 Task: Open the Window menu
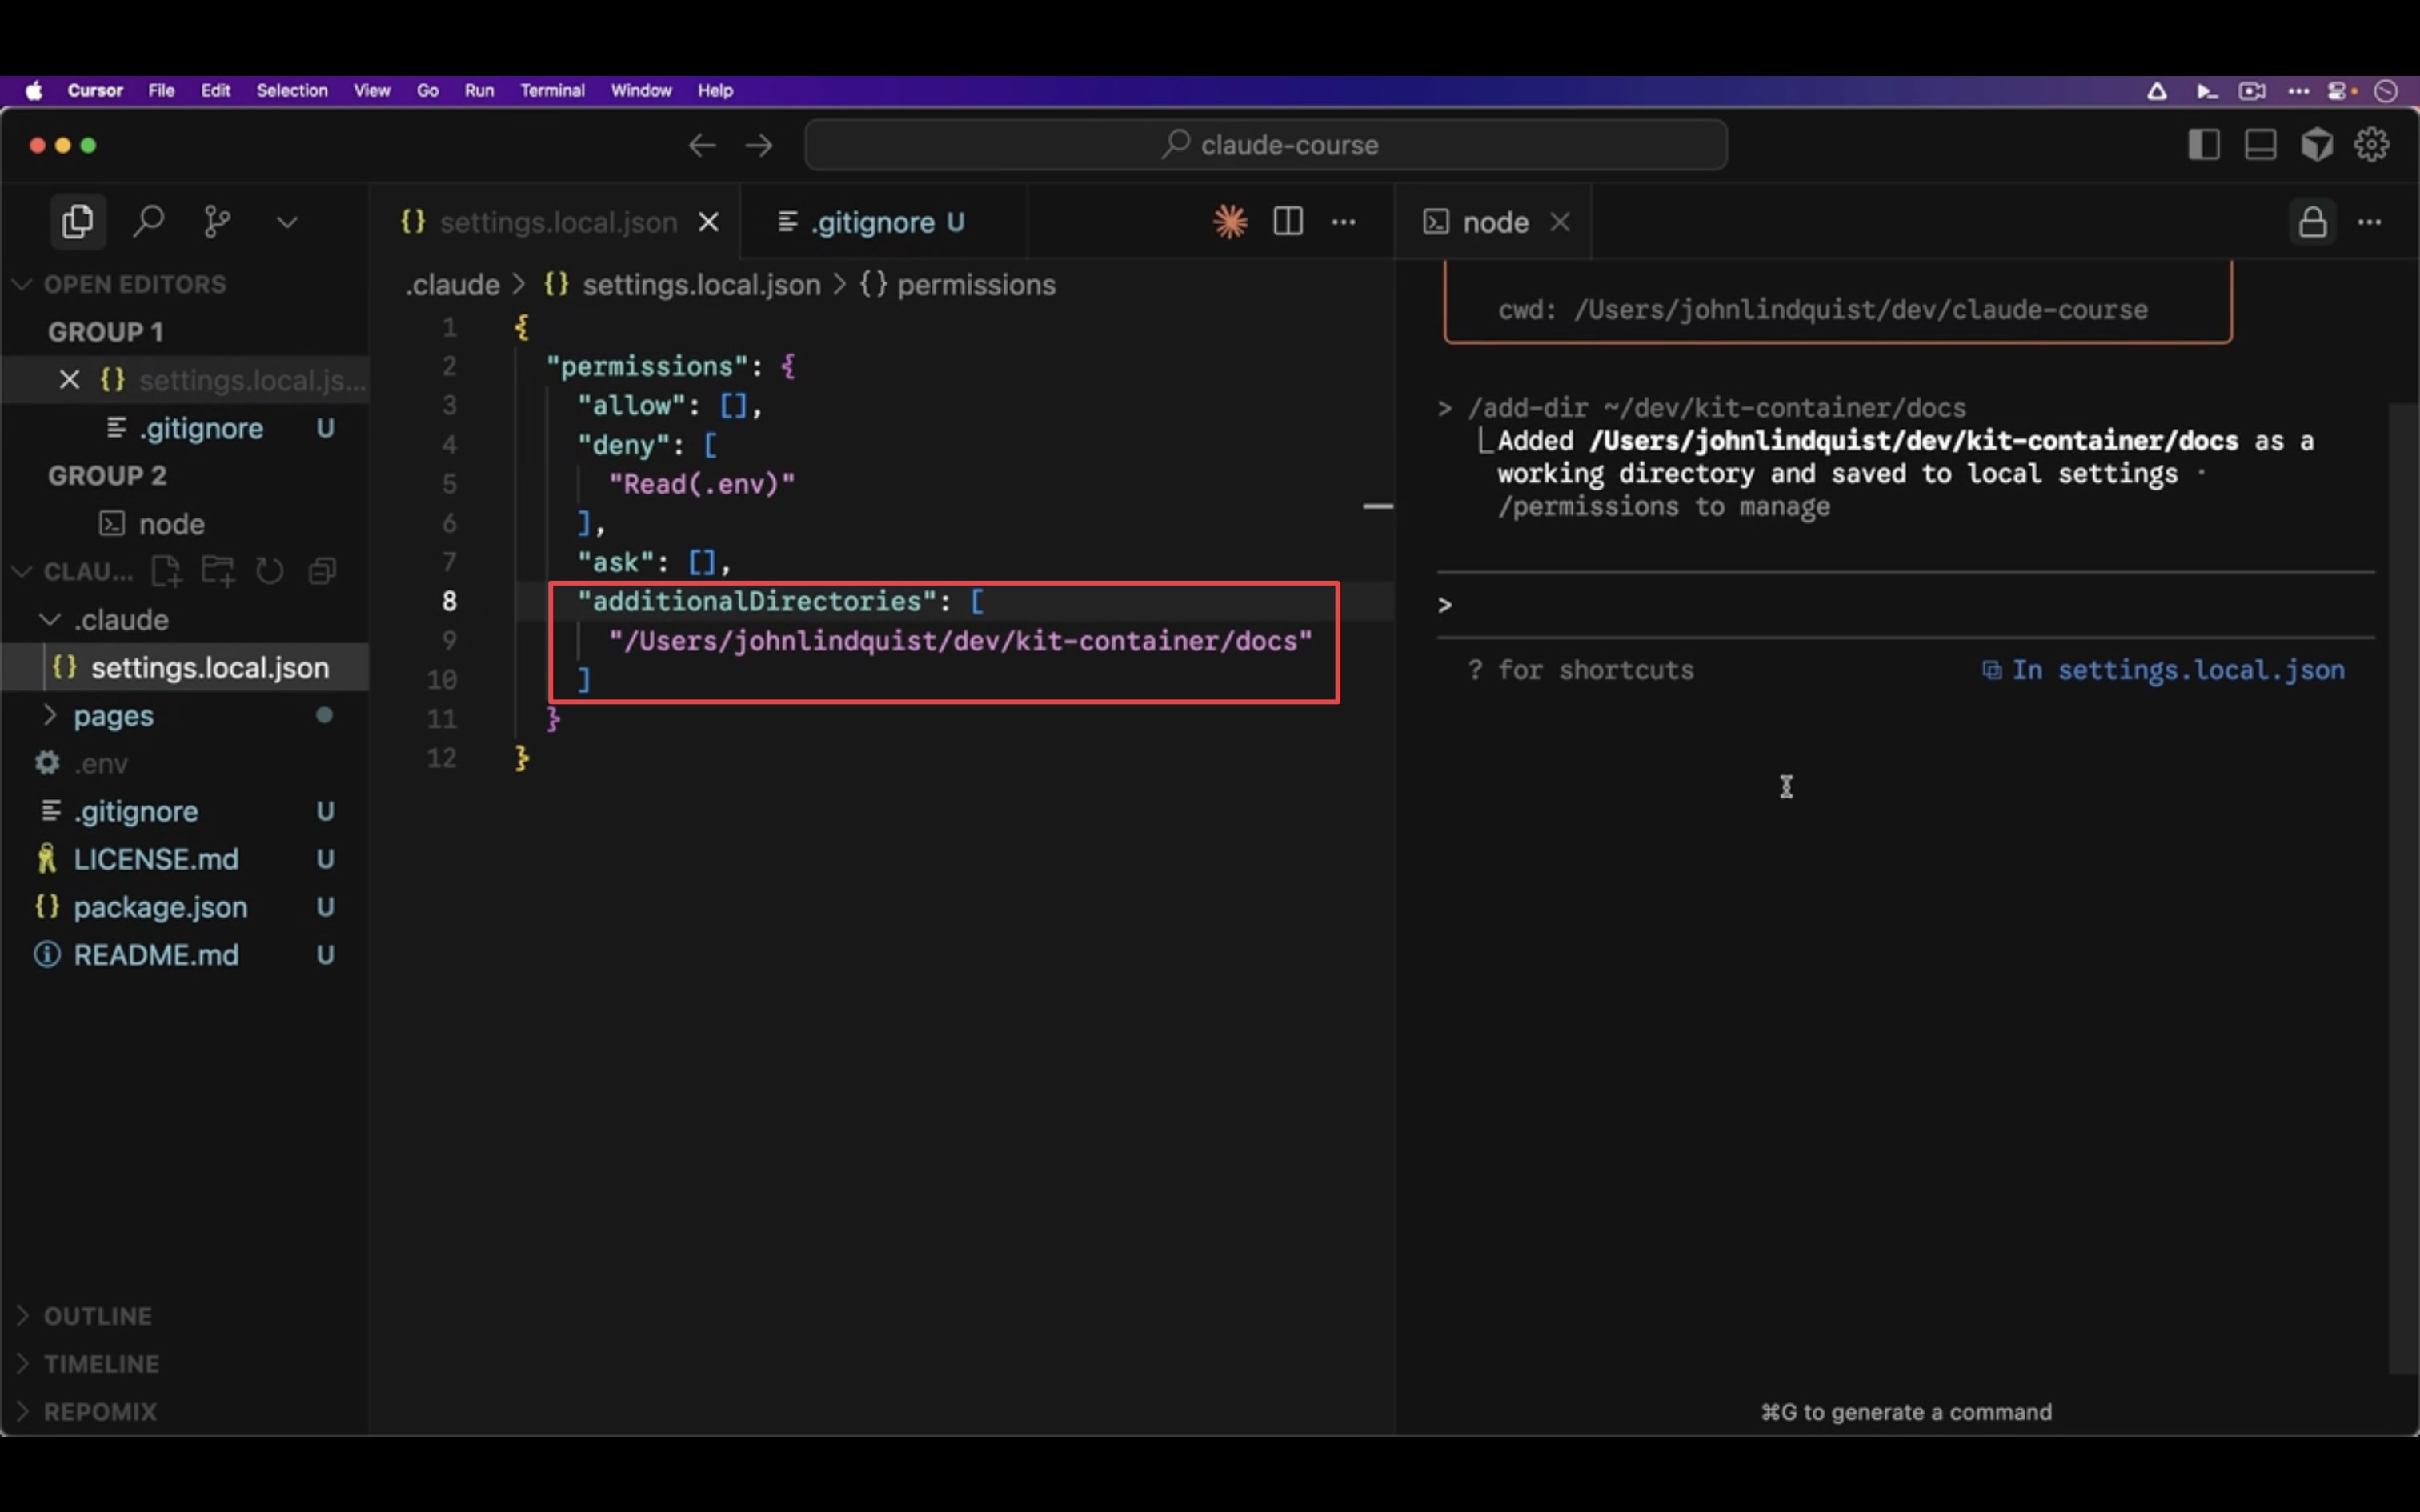[641, 90]
